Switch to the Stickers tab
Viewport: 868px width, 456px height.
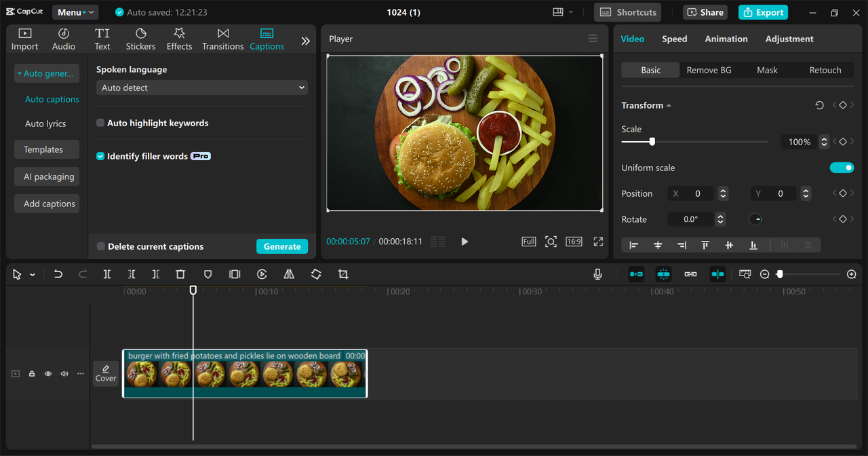(x=140, y=39)
